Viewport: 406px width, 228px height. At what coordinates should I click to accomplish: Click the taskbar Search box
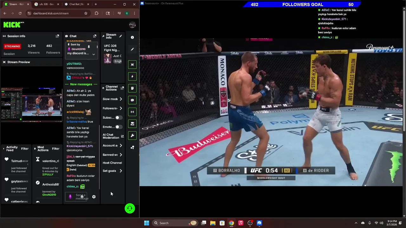pyautogui.click(x=174, y=223)
